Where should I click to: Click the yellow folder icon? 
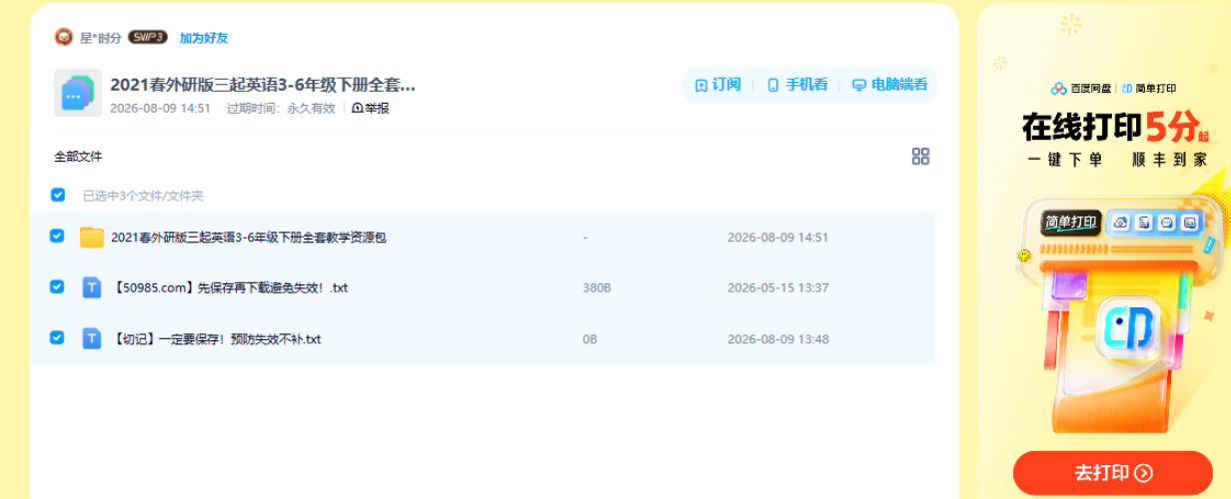pyautogui.click(x=92, y=238)
